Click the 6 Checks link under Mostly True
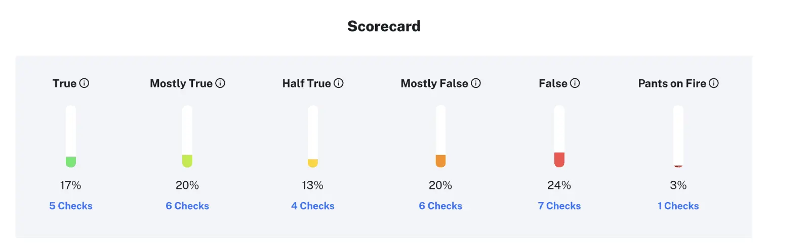The width and height of the screenshot is (810, 249). coord(187,206)
